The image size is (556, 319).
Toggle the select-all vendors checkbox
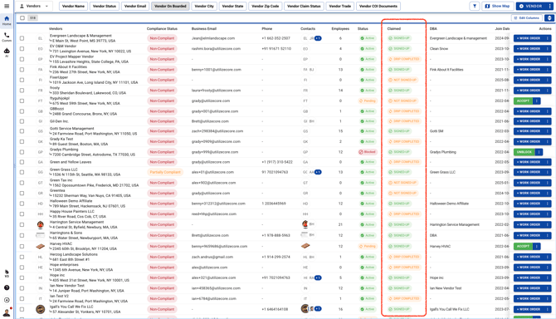coord(22,17)
